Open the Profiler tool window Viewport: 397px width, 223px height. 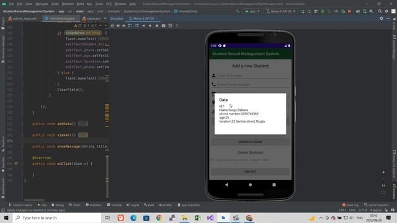165,205
